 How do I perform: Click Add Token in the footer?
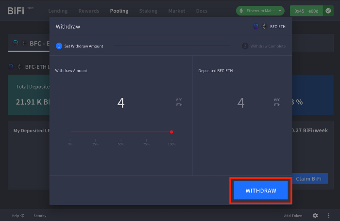293,216
